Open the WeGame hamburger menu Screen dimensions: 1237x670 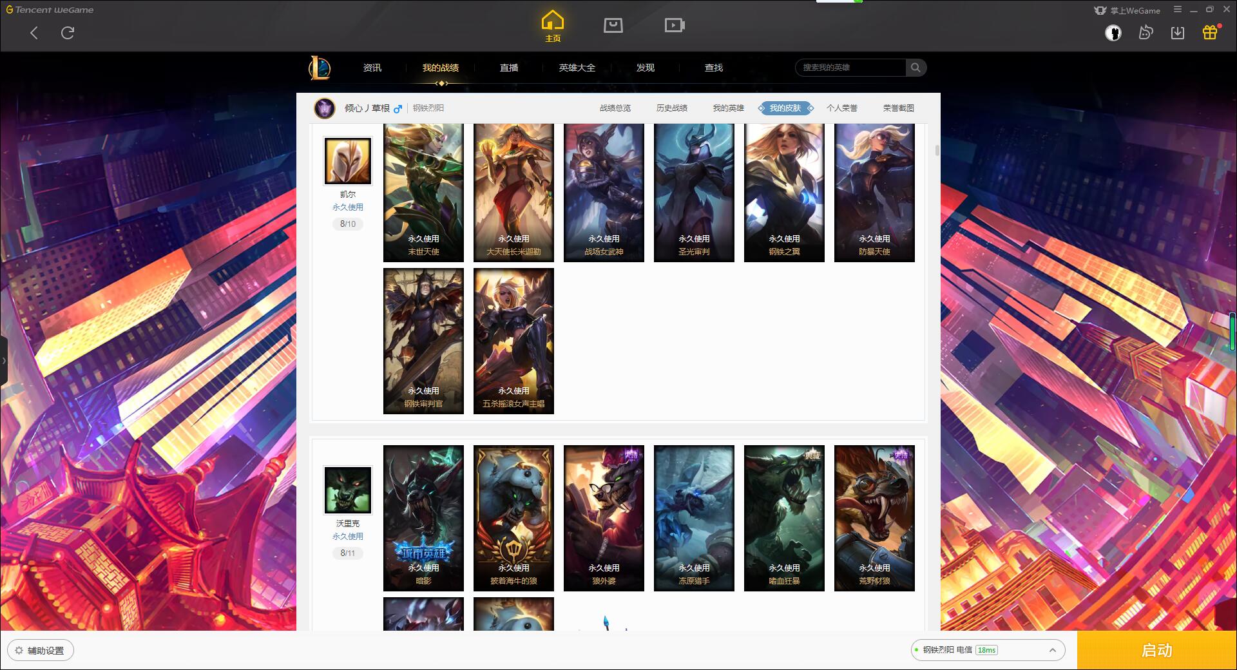click(x=1177, y=10)
